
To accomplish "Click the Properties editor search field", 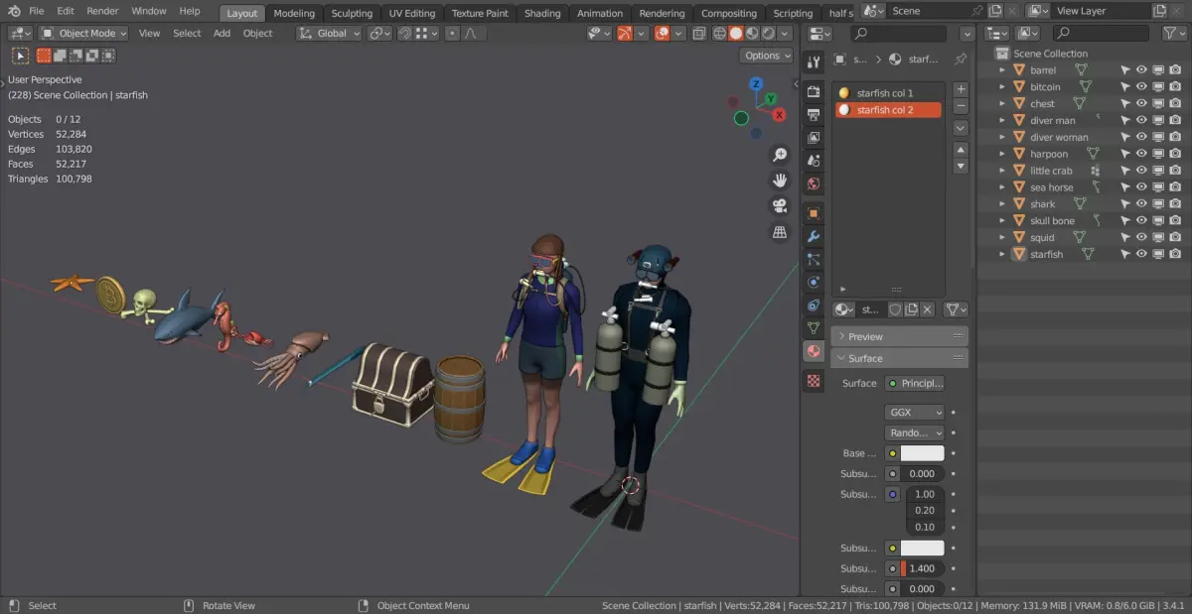I will 899,34.
